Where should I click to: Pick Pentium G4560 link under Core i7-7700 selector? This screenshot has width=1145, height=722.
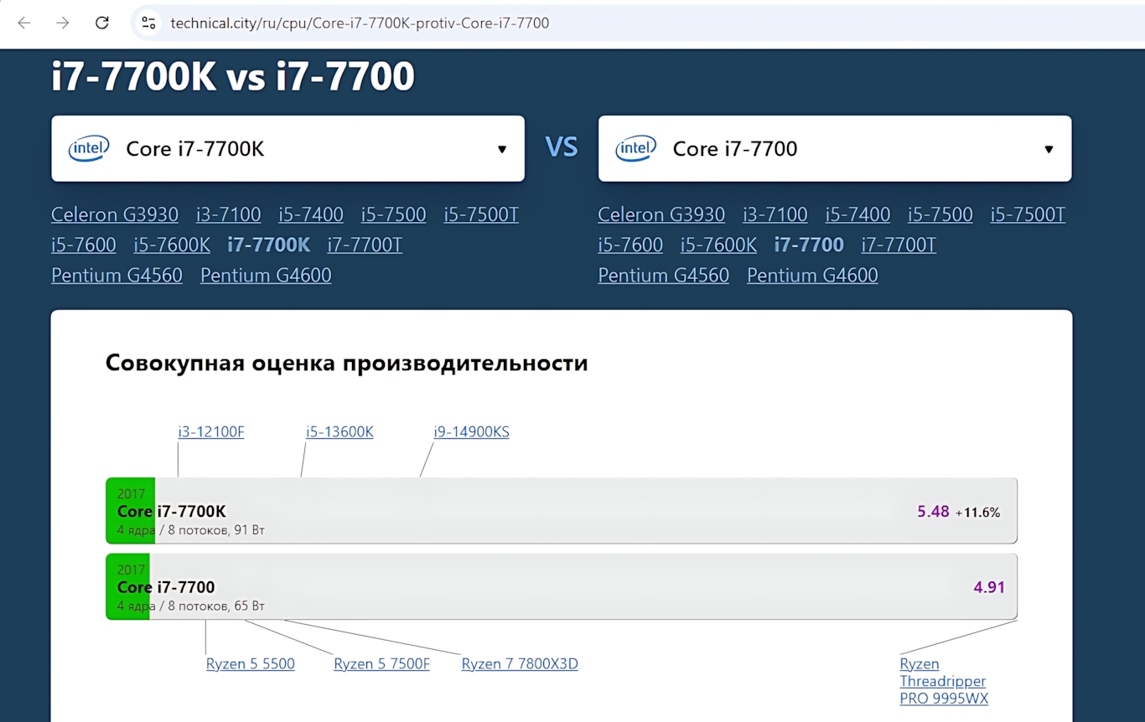click(663, 275)
